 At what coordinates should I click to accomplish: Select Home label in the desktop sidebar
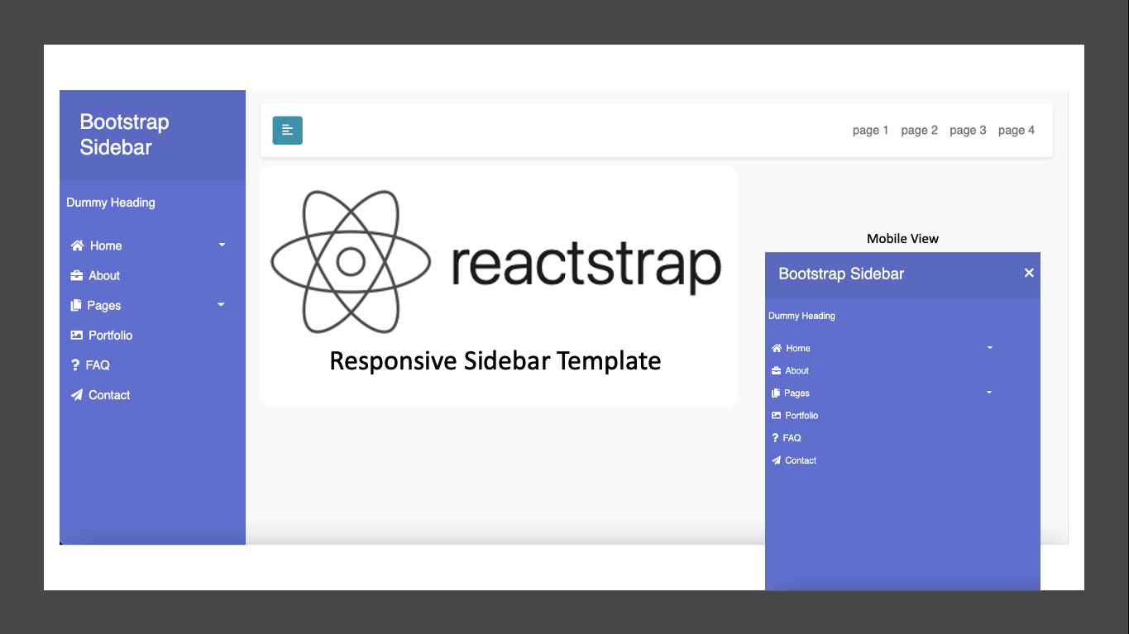coord(106,245)
